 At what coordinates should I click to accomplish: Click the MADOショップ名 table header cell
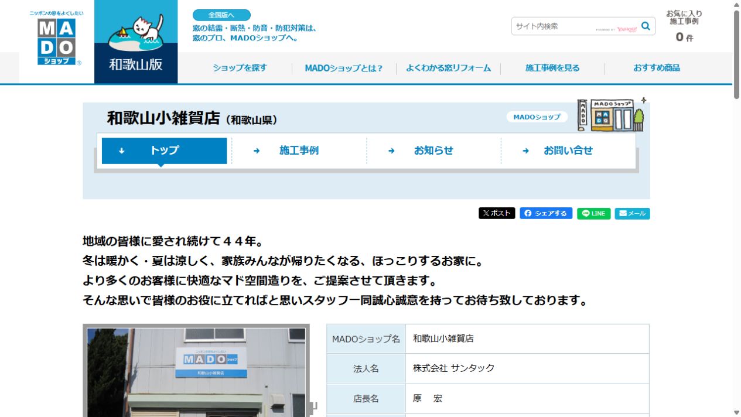pyautogui.click(x=366, y=339)
